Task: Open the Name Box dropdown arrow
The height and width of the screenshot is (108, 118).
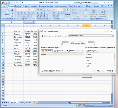Action: pos(22,22)
